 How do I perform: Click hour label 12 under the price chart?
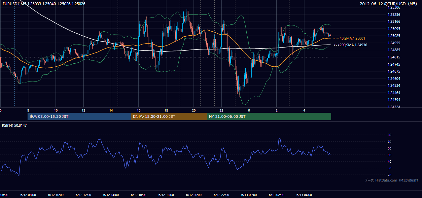84,110
